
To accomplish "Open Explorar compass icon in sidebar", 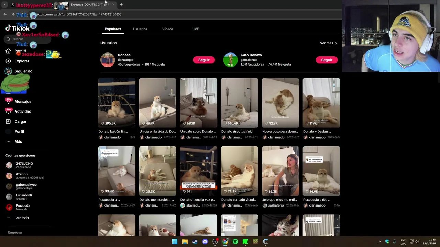I will (x=8, y=61).
